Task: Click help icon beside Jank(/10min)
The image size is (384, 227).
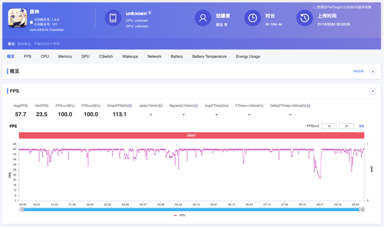Action: click(161, 106)
